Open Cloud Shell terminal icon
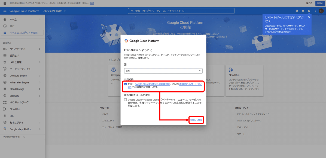The height and width of the screenshot is (158, 326). [x=297, y=11]
